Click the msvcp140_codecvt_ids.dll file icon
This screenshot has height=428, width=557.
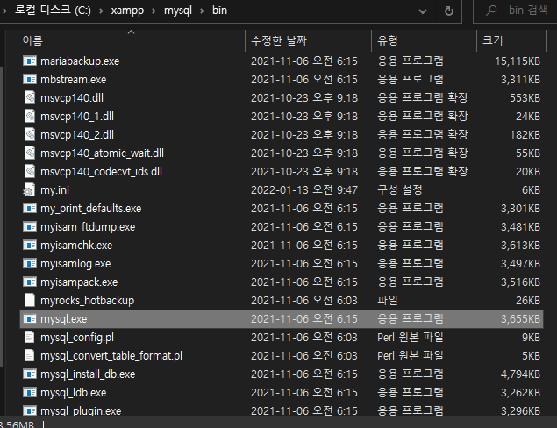tap(30, 172)
